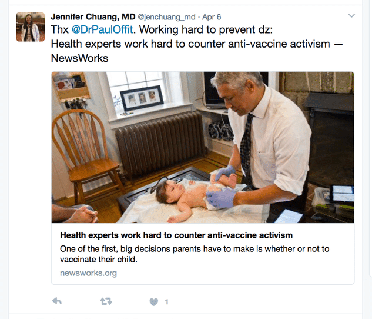Click the Jennifer Chuang, MD name

[93, 17]
